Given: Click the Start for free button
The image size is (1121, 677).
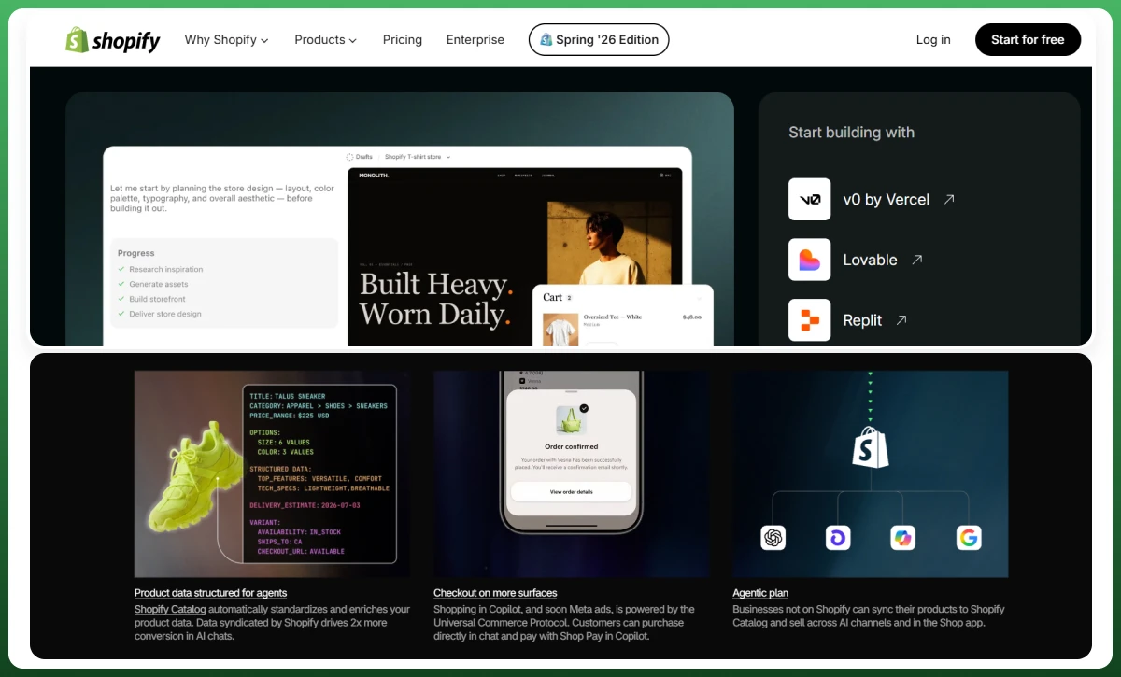Looking at the screenshot, I should point(1028,40).
